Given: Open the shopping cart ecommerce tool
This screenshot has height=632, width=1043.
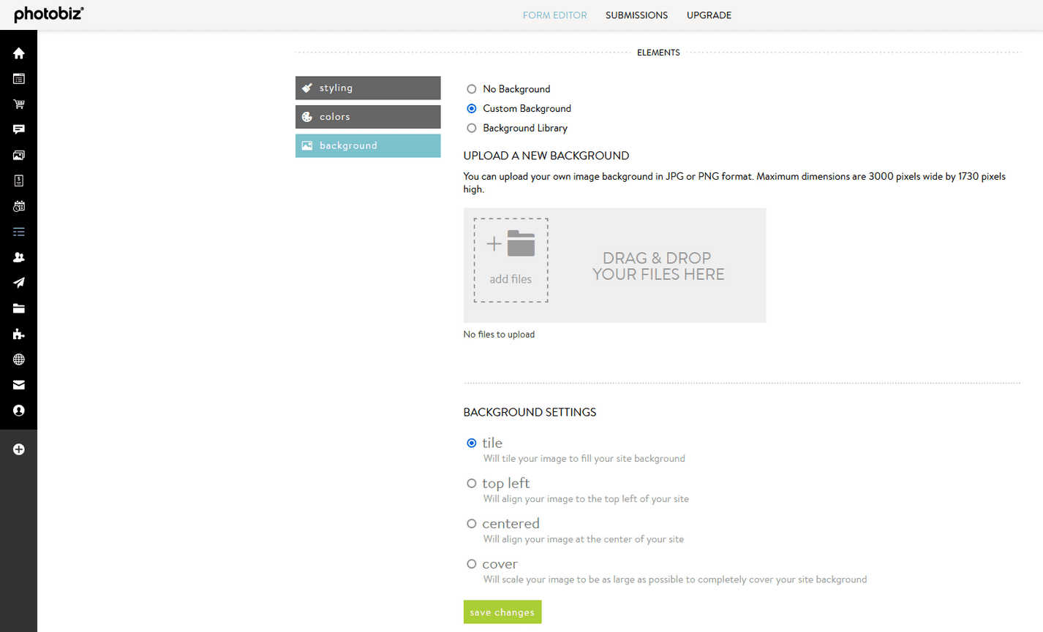Looking at the screenshot, I should coord(19,104).
